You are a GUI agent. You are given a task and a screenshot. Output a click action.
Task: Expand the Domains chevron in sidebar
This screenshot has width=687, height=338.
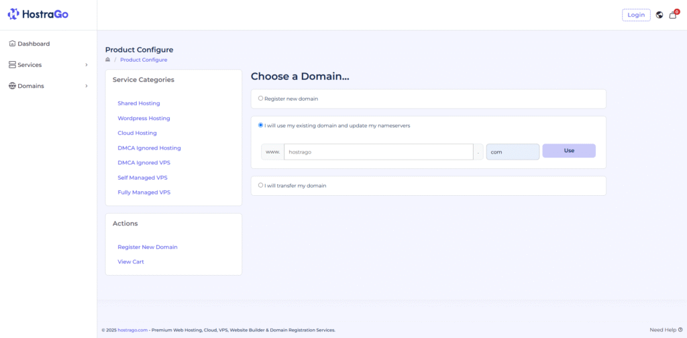[x=87, y=86]
